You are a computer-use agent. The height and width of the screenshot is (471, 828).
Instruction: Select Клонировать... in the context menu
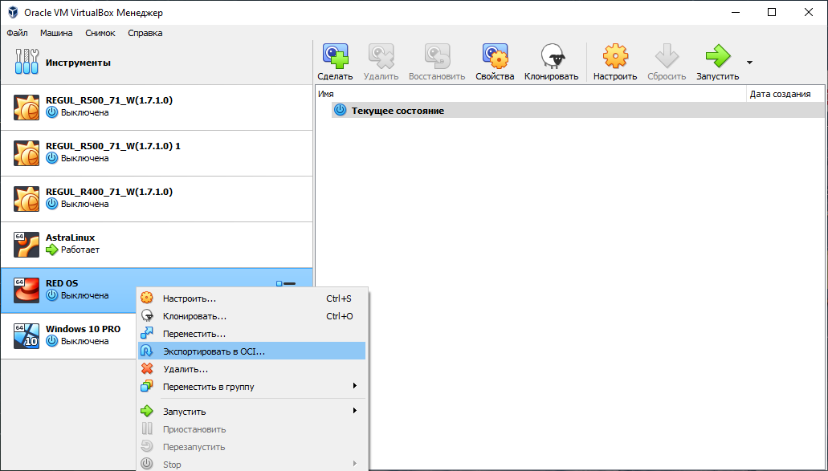194,316
